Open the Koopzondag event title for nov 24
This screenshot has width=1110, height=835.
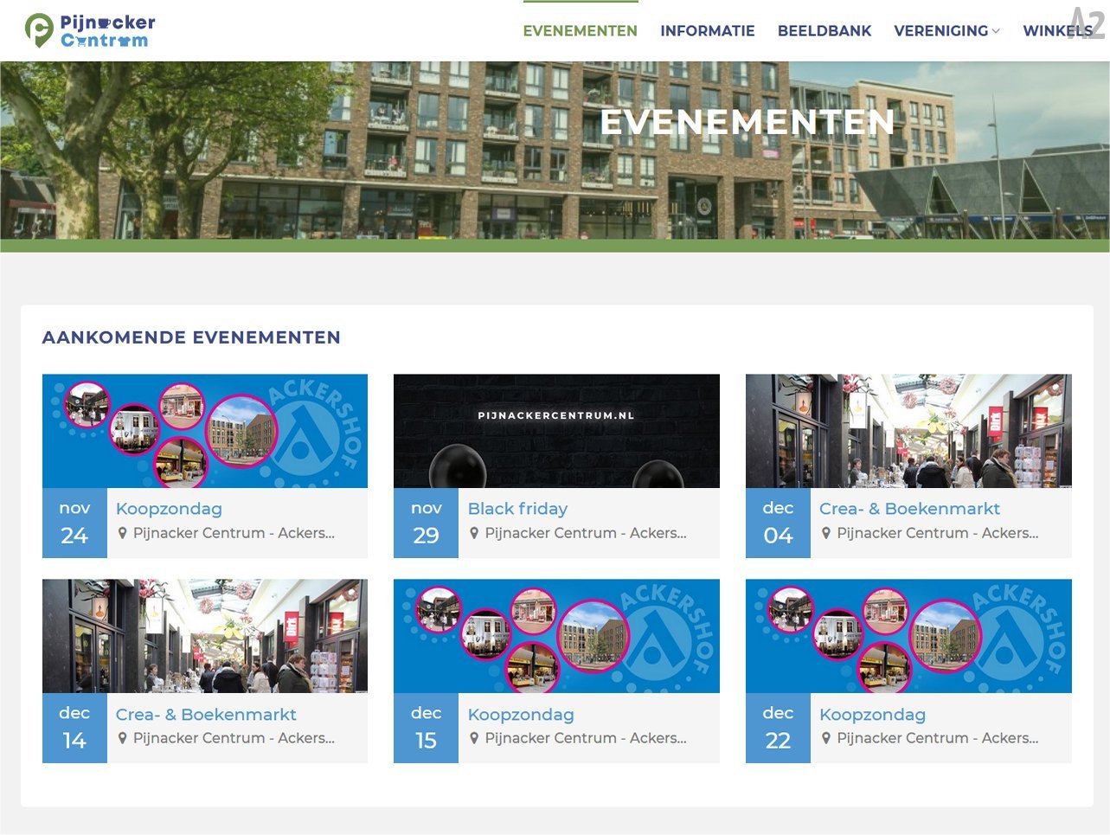coord(169,509)
